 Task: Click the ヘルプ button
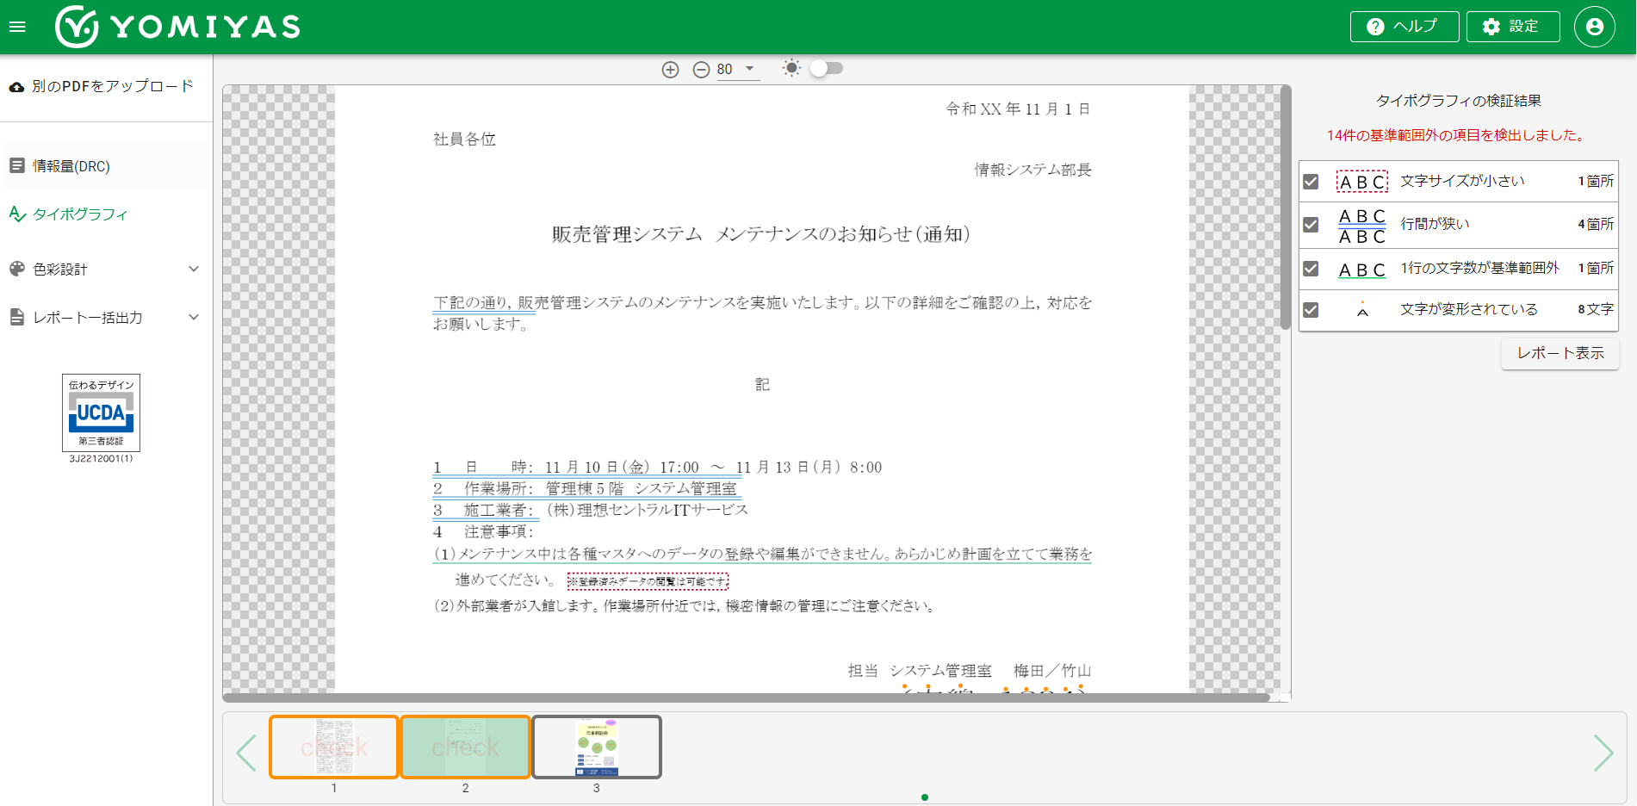[1404, 27]
